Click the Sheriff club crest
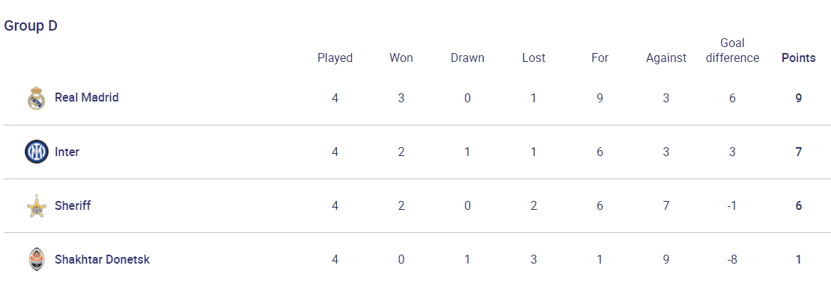Viewport: 831px width, 301px height. 37,206
